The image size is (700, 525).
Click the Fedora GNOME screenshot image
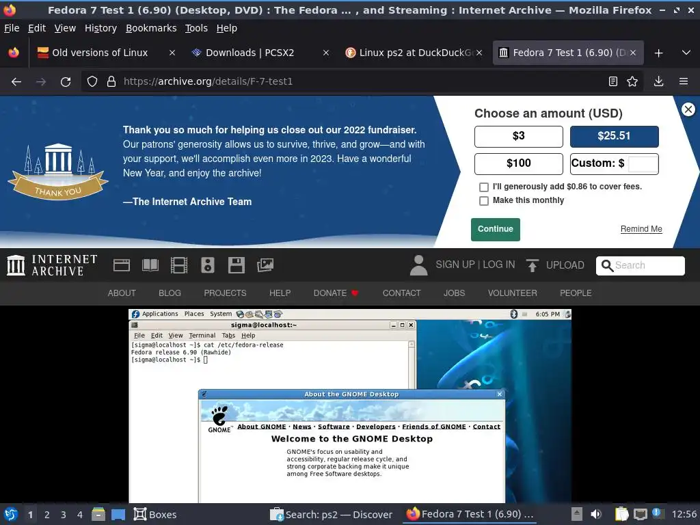tap(350, 406)
